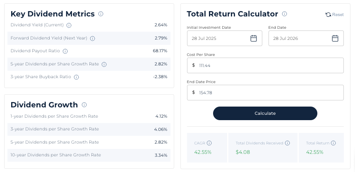The width and height of the screenshot is (355, 172).
Task: Open info for 5-year Dividends Growth metric
Action: tap(104, 64)
